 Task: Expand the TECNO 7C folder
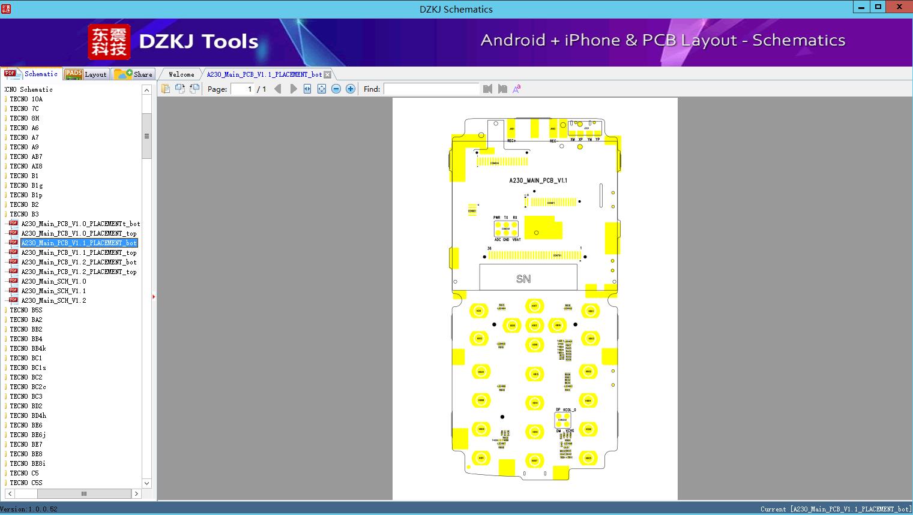(25, 109)
